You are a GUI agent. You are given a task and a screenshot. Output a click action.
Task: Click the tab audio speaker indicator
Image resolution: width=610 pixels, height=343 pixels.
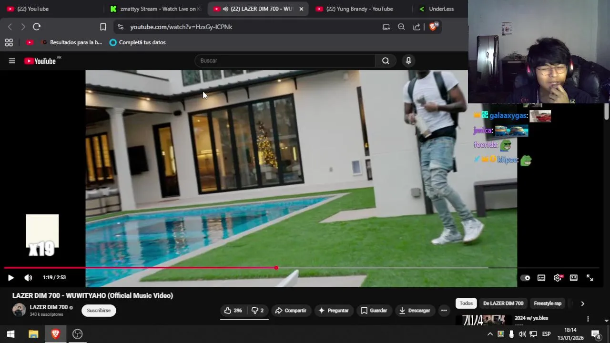pyautogui.click(x=225, y=9)
